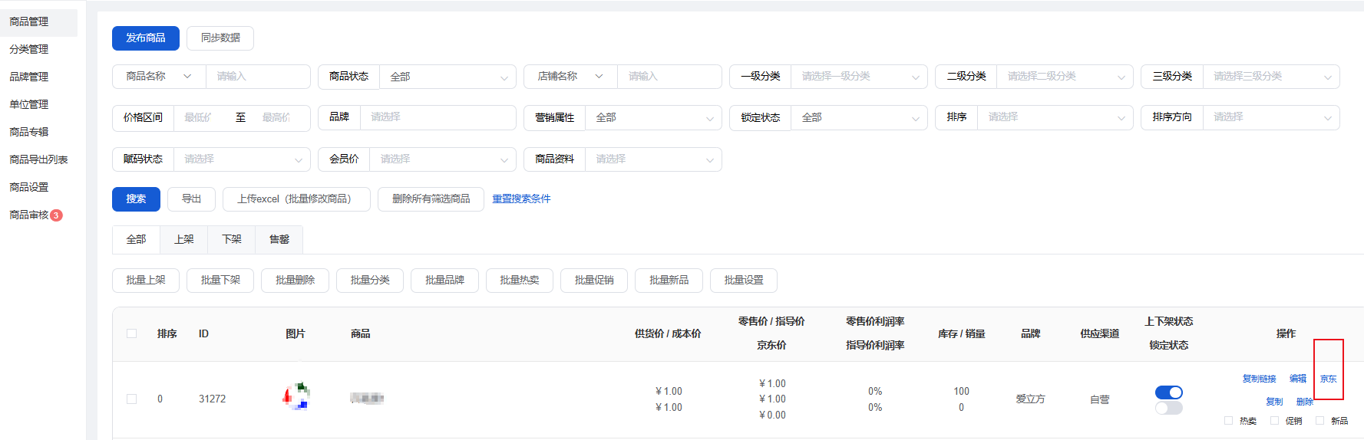Expand the 营销属性 dropdown
1364x440 pixels.
[652, 118]
